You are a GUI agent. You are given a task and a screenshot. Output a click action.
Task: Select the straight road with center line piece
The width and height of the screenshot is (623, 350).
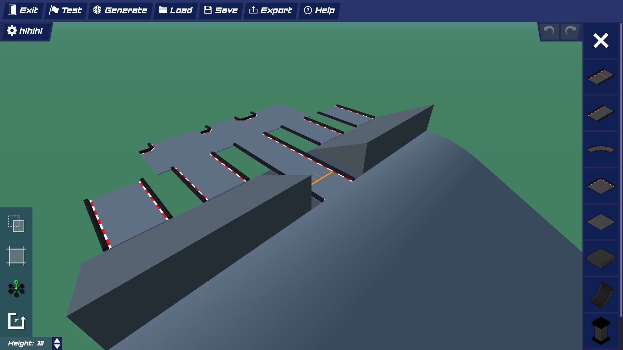[x=601, y=77]
